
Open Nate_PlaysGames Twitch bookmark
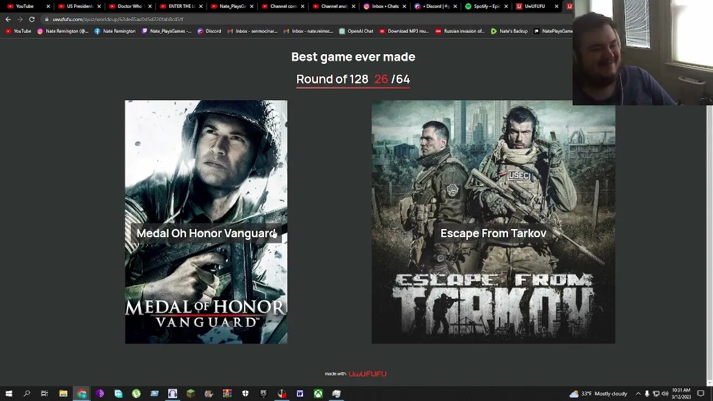(x=167, y=31)
